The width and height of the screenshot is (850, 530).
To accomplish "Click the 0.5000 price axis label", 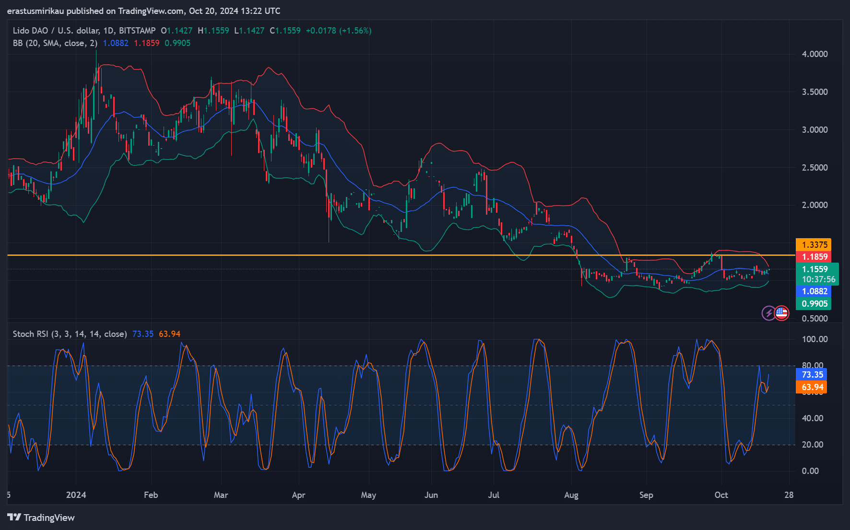I will 815,319.
